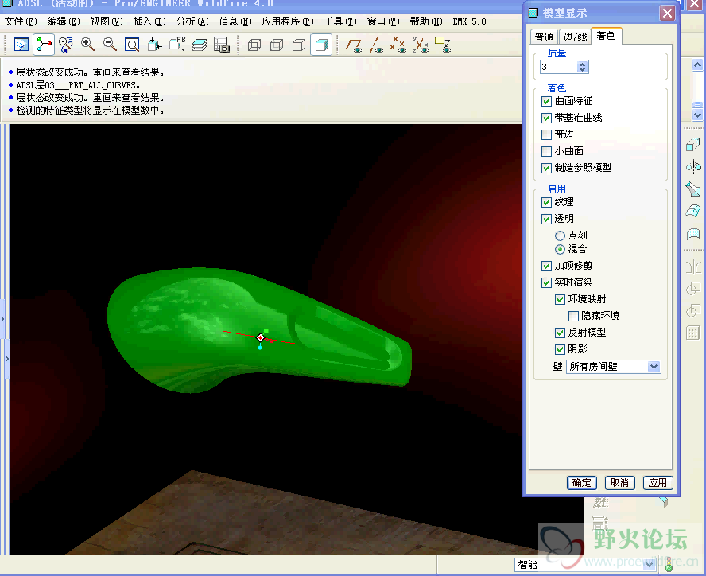Switch to 普通 tab
The image size is (706, 576).
[545, 37]
